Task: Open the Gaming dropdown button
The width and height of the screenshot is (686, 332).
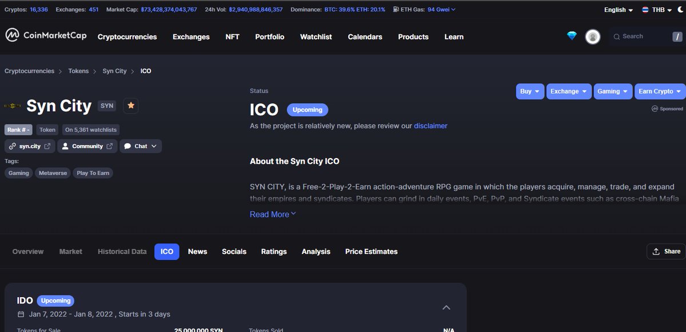Action: coord(612,91)
